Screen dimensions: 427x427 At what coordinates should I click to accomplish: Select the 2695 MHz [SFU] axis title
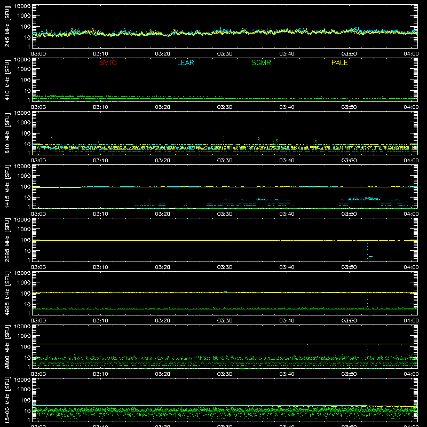coord(7,240)
